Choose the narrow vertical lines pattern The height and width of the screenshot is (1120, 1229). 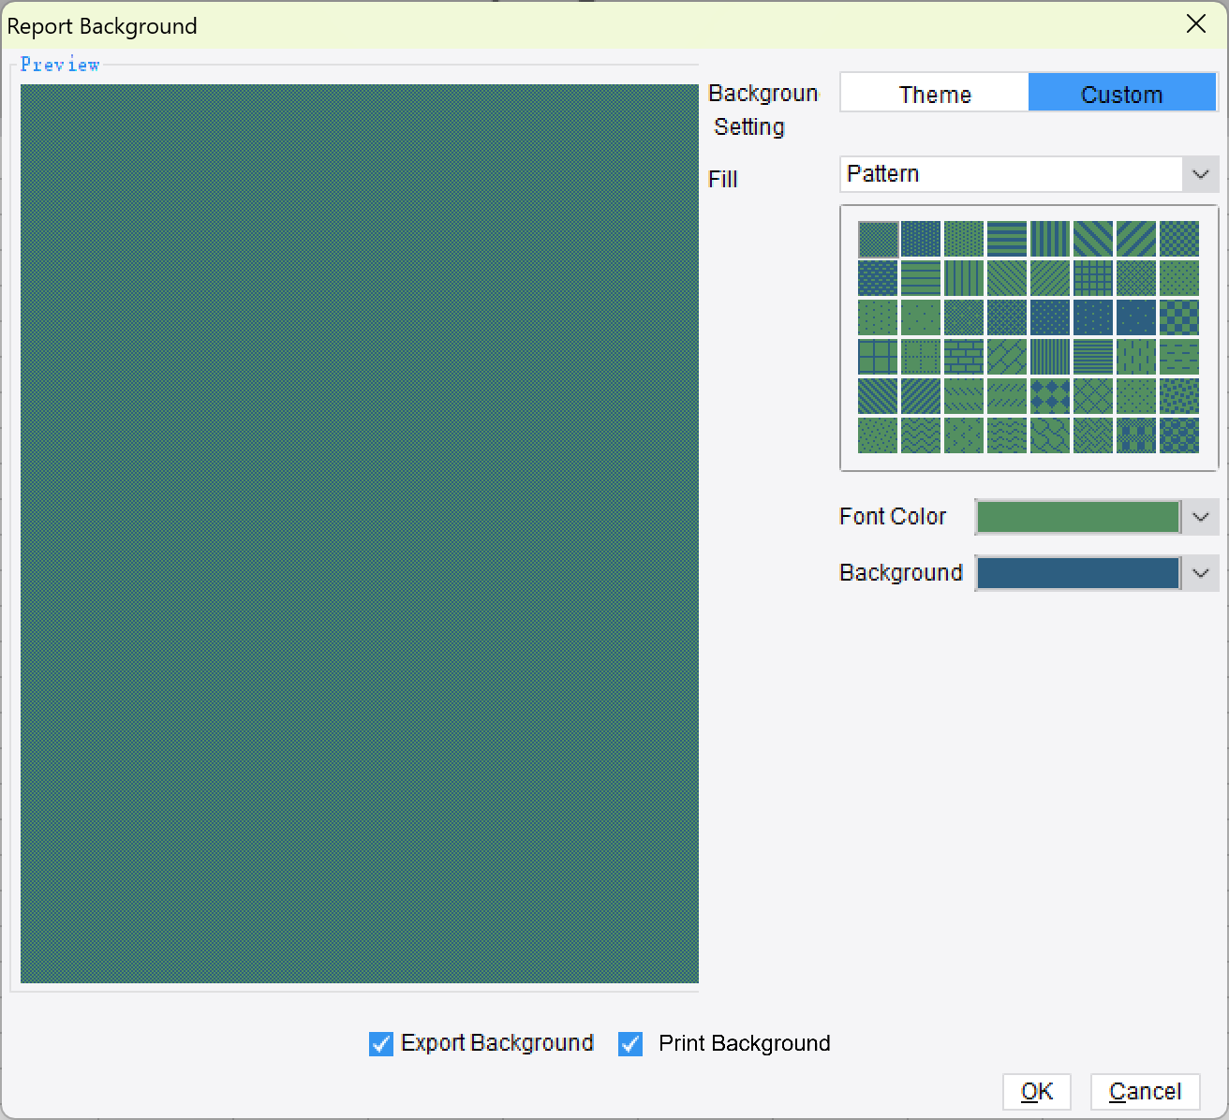1050,357
